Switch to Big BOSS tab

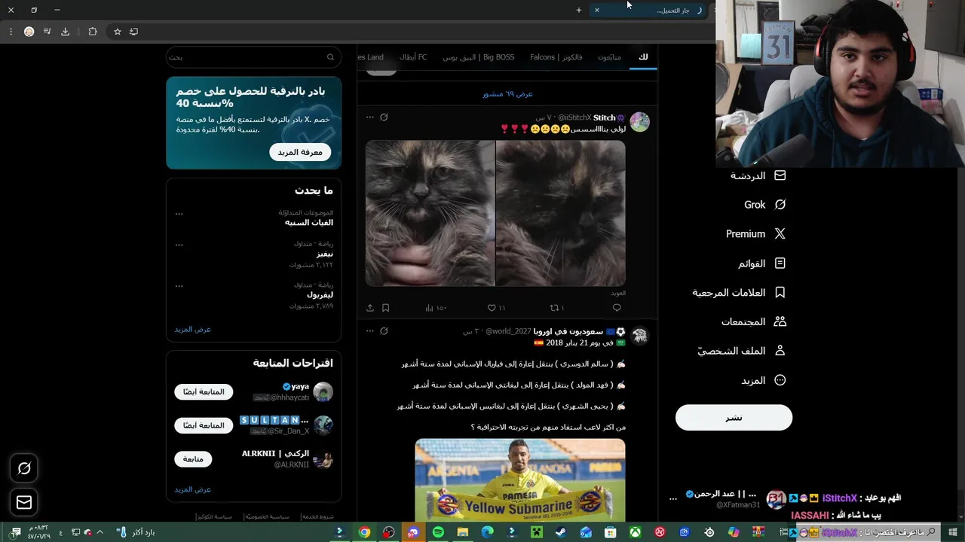479,57
